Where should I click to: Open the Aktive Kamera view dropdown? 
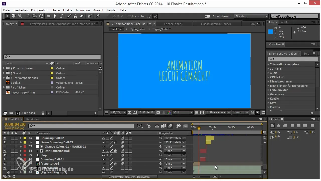click(x=218, y=112)
